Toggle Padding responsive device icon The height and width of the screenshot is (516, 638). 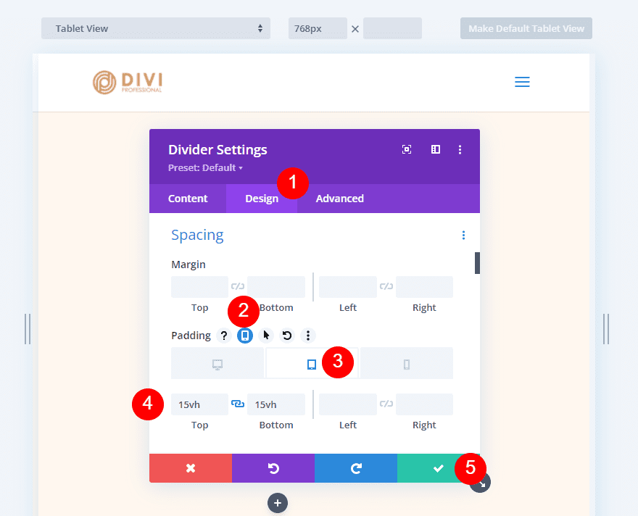pos(245,336)
